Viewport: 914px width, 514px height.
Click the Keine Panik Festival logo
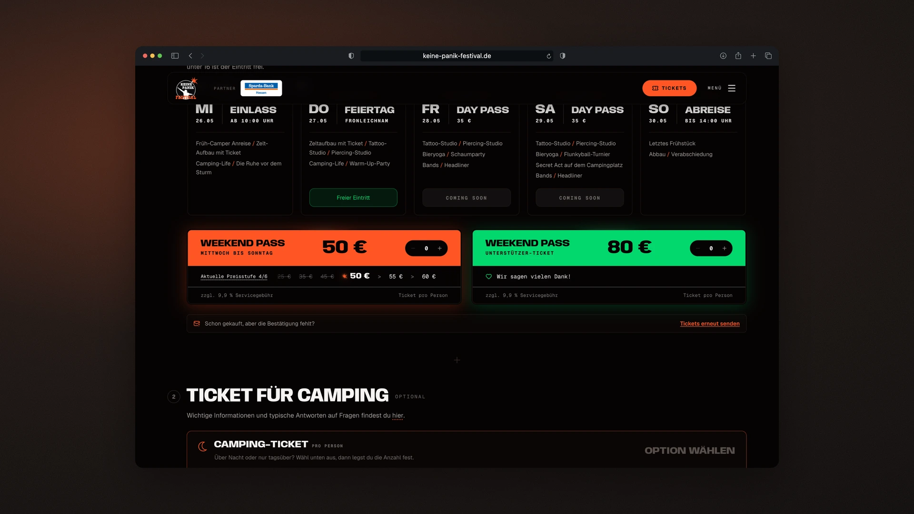point(186,89)
